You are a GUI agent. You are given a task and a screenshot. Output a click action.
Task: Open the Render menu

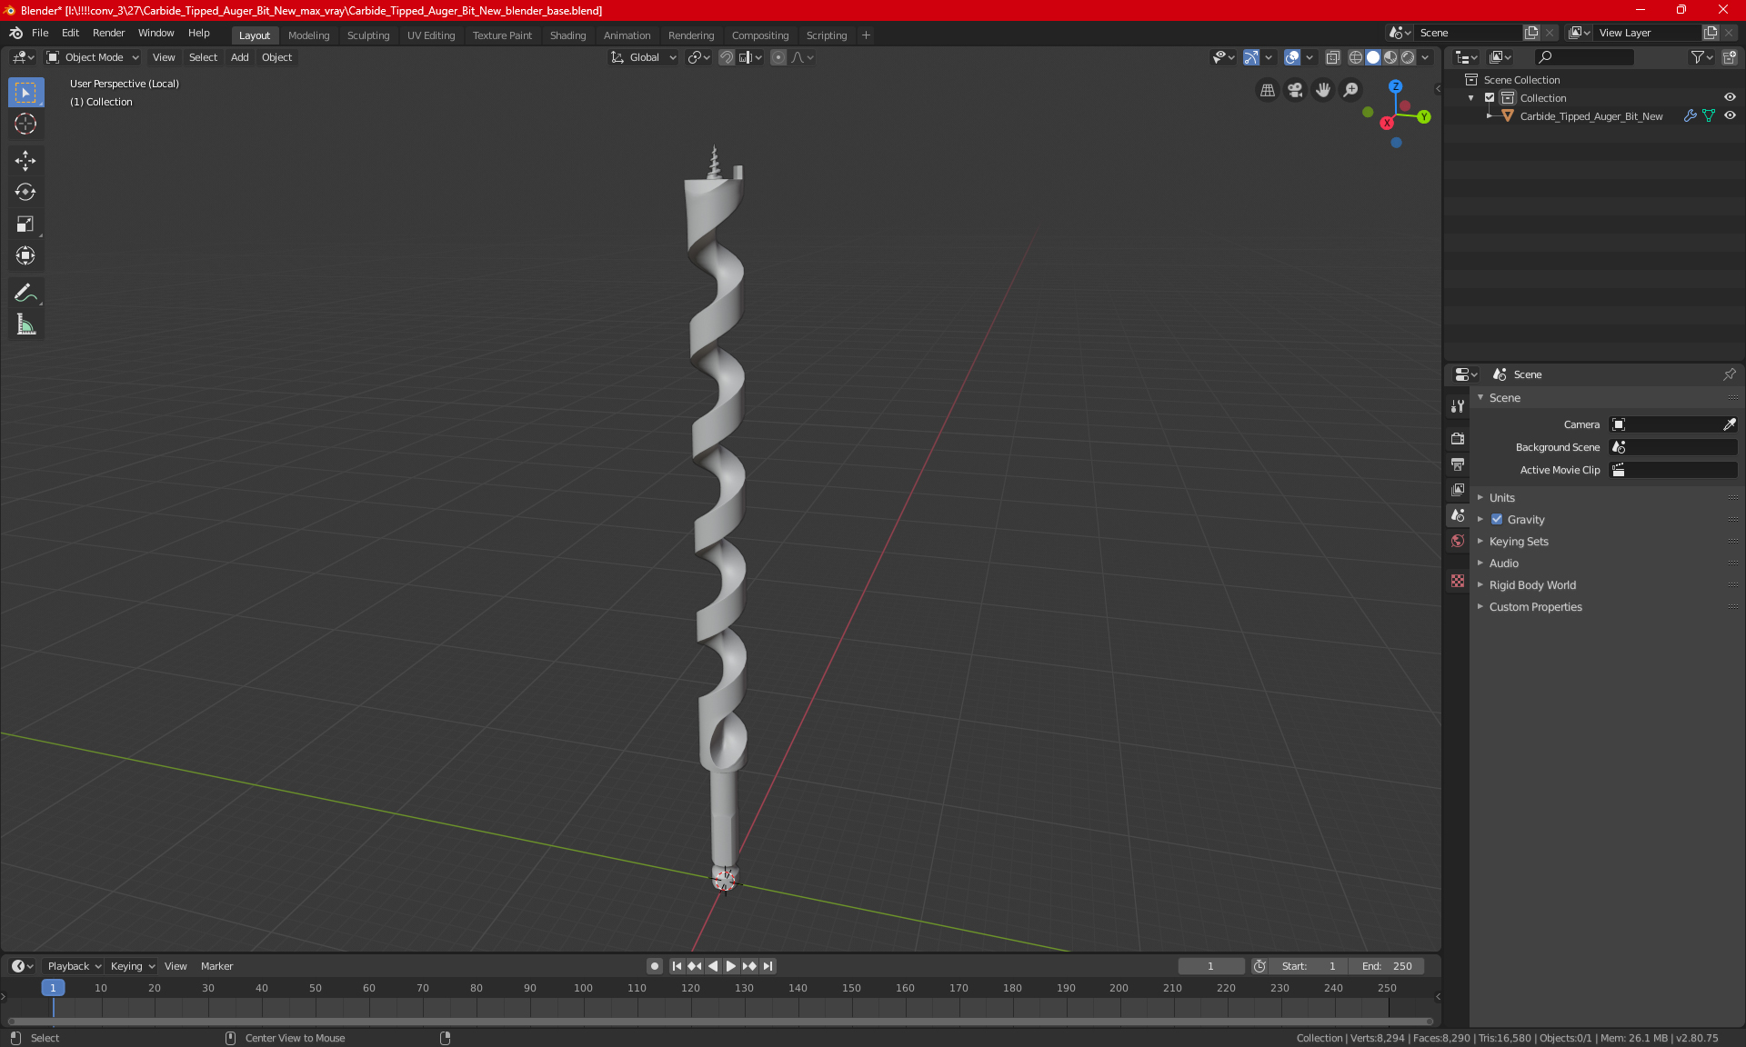108,33
